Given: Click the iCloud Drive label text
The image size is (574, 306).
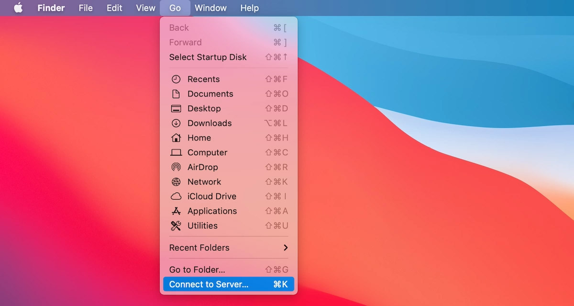Looking at the screenshot, I should [x=212, y=196].
